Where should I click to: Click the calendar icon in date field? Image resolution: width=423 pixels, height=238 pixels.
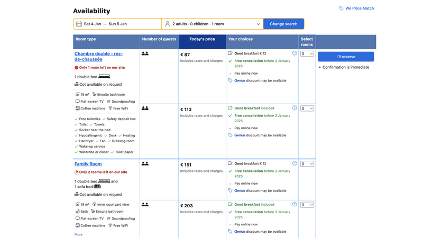point(79,24)
